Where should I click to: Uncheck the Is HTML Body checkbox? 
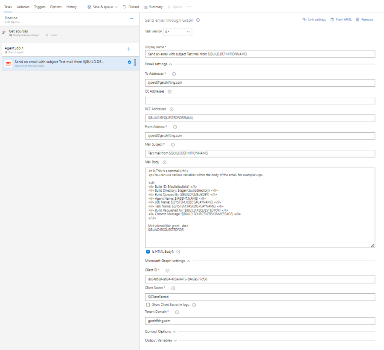pyautogui.click(x=148, y=251)
